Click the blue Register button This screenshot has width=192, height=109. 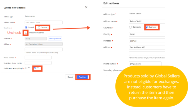(82, 77)
